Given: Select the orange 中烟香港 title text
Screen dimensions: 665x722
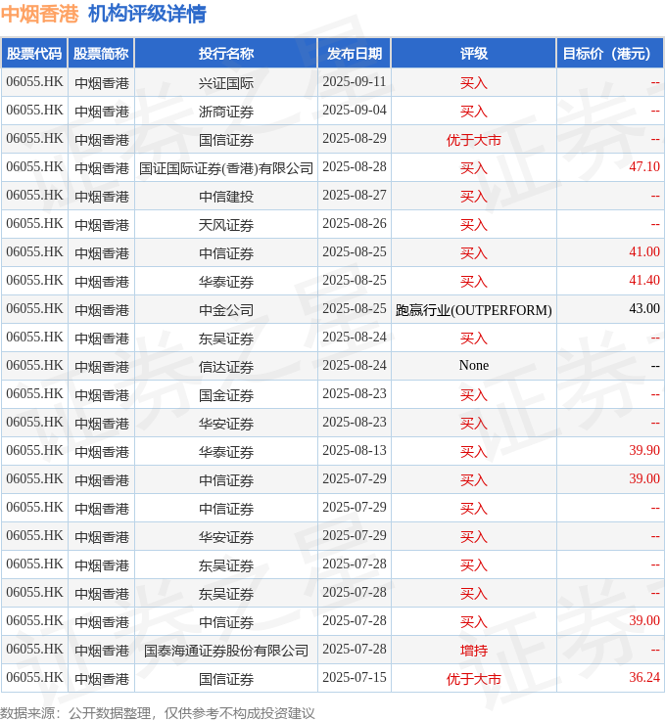Looking at the screenshot, I should click(x=39, y=14).
